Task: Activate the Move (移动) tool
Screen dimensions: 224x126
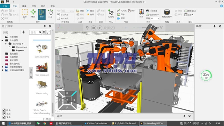Action: click(33, 13)
